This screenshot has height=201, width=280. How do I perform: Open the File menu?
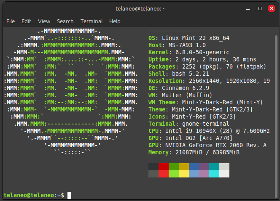(11, 21)
